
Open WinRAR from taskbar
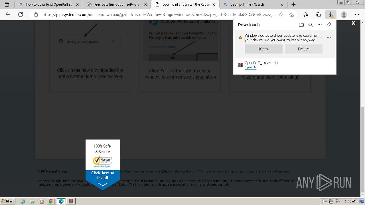(x=71, y=201)
